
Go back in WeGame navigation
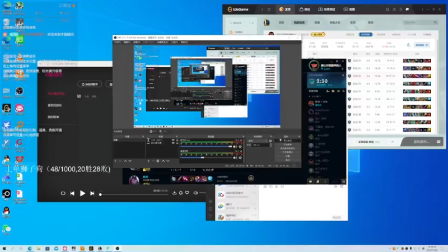tap(262, 10)
